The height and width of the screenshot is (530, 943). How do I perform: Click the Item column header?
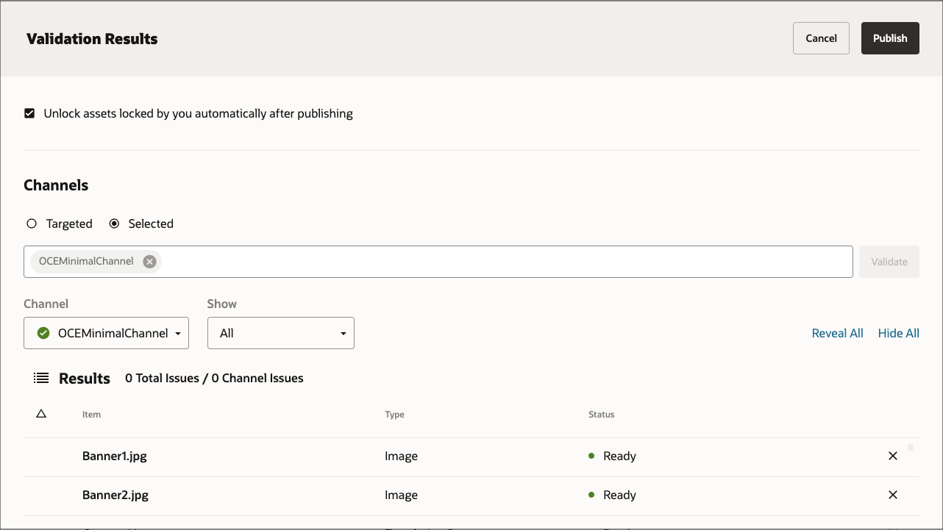pyautogui.click(x=91, y=414)
